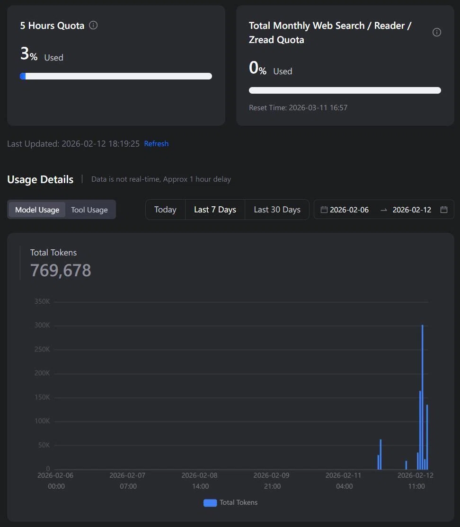Click the 2026-02-12 11:00 axis label
Image resolution: width=460 pixels, height=527 pixels.
416,481
